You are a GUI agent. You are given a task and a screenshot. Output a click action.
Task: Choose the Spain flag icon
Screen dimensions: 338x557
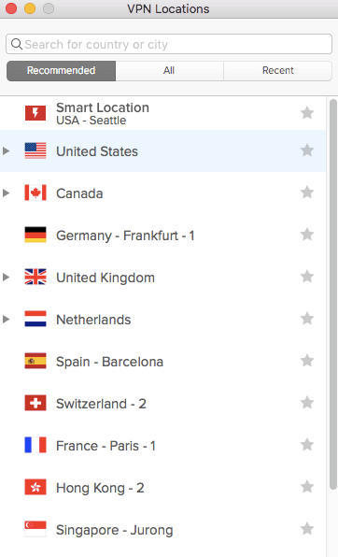click(35, 361)
